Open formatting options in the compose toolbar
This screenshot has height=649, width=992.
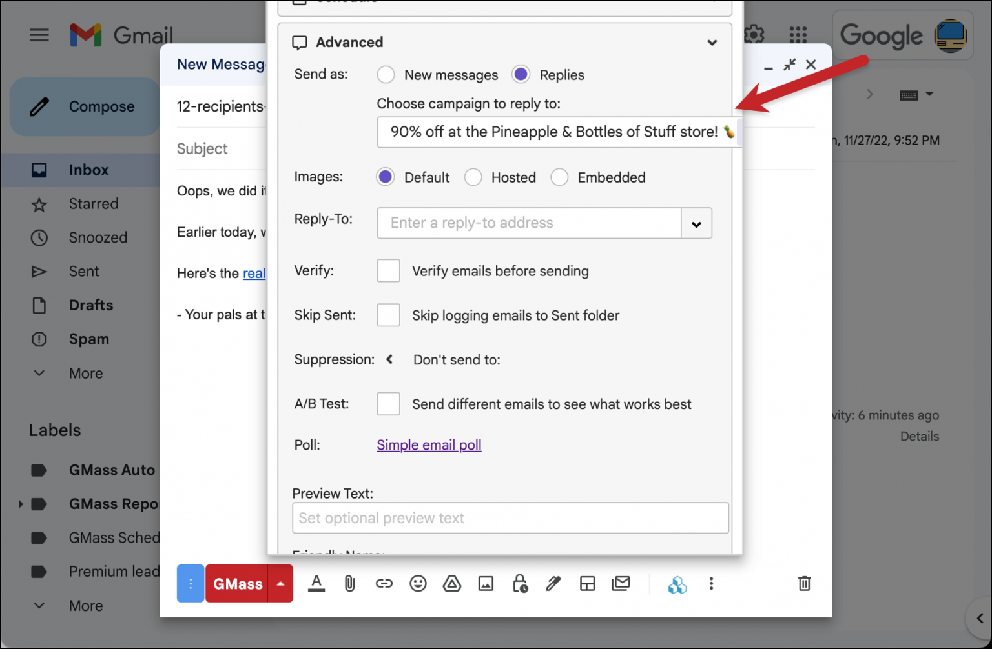316,583
